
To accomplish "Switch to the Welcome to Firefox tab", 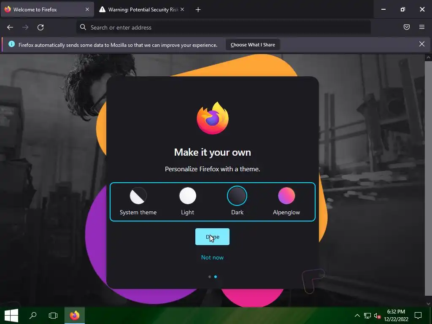I will tap(47, 10).
